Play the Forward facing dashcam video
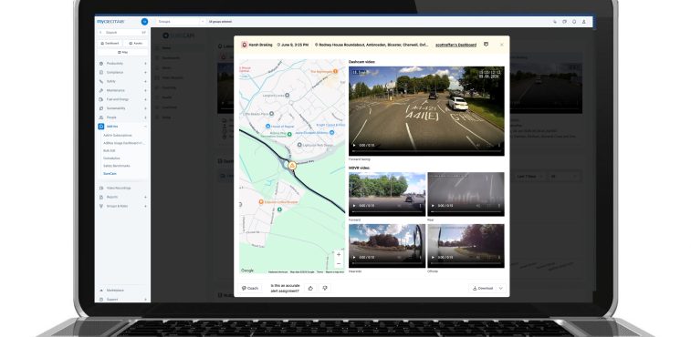The width and height of the screenshot is (691, 337). pos(354,145)
